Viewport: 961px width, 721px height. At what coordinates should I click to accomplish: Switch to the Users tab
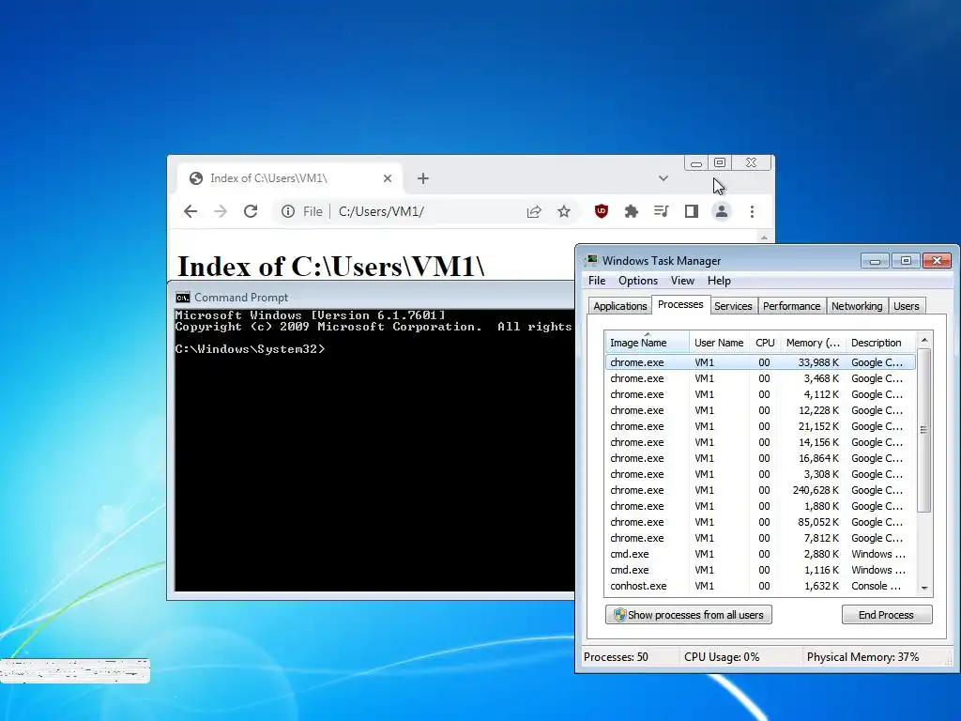tap(906, 306)
